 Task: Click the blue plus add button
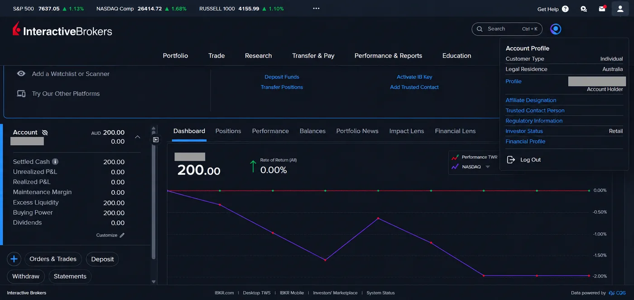pyautogui.click(x=14, y=259)
